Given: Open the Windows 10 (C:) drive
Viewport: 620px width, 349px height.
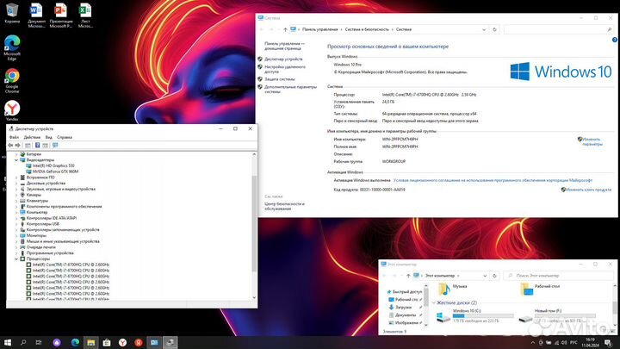Looking at the screenshot, I should pyautogui.click(x=475, y=315).
